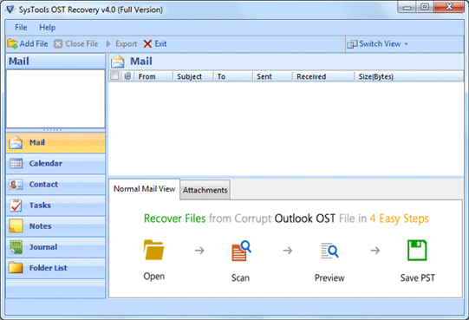Screen dimensions: 469x320
Task: Click the Close File icon in toolbar
Action: (x=58, y=44)
